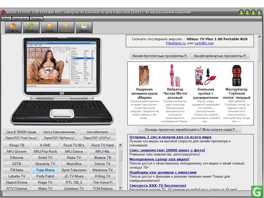
Task: Follow the LetitBit.net download link
Action: click(x=204, y=43)
